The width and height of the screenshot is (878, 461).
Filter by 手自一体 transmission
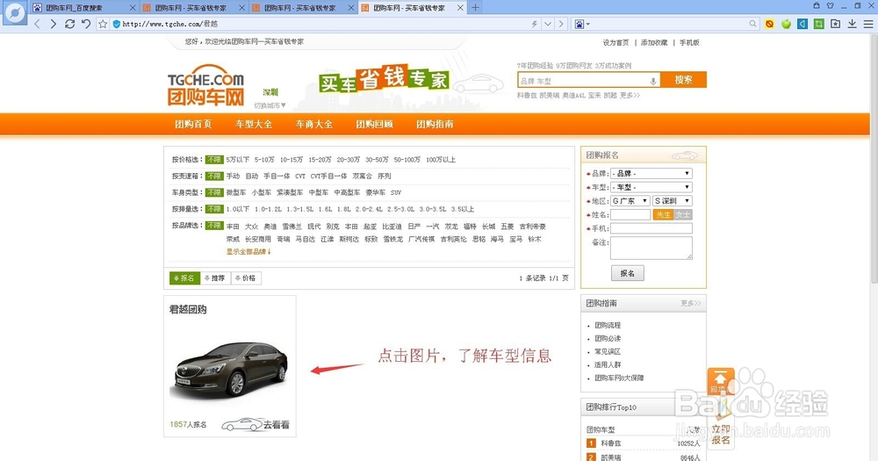coord(277,176)
